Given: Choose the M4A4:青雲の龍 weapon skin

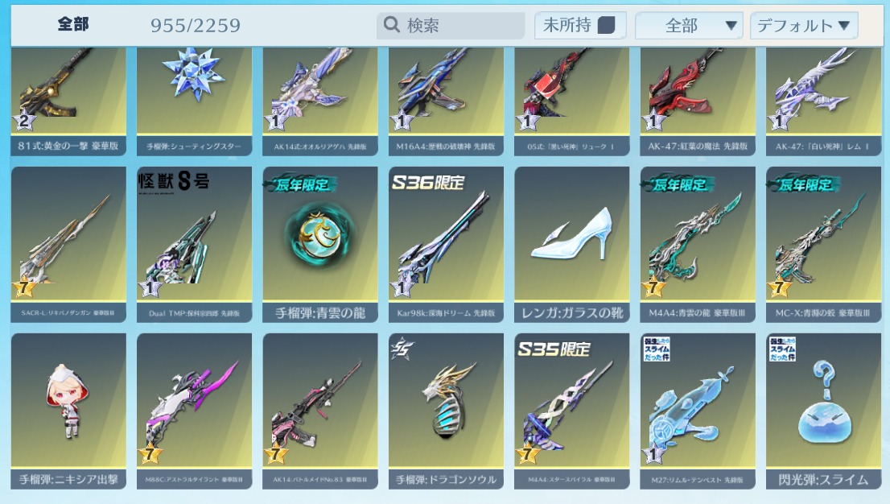Looking at the screenshot, I should coord(698,244).
